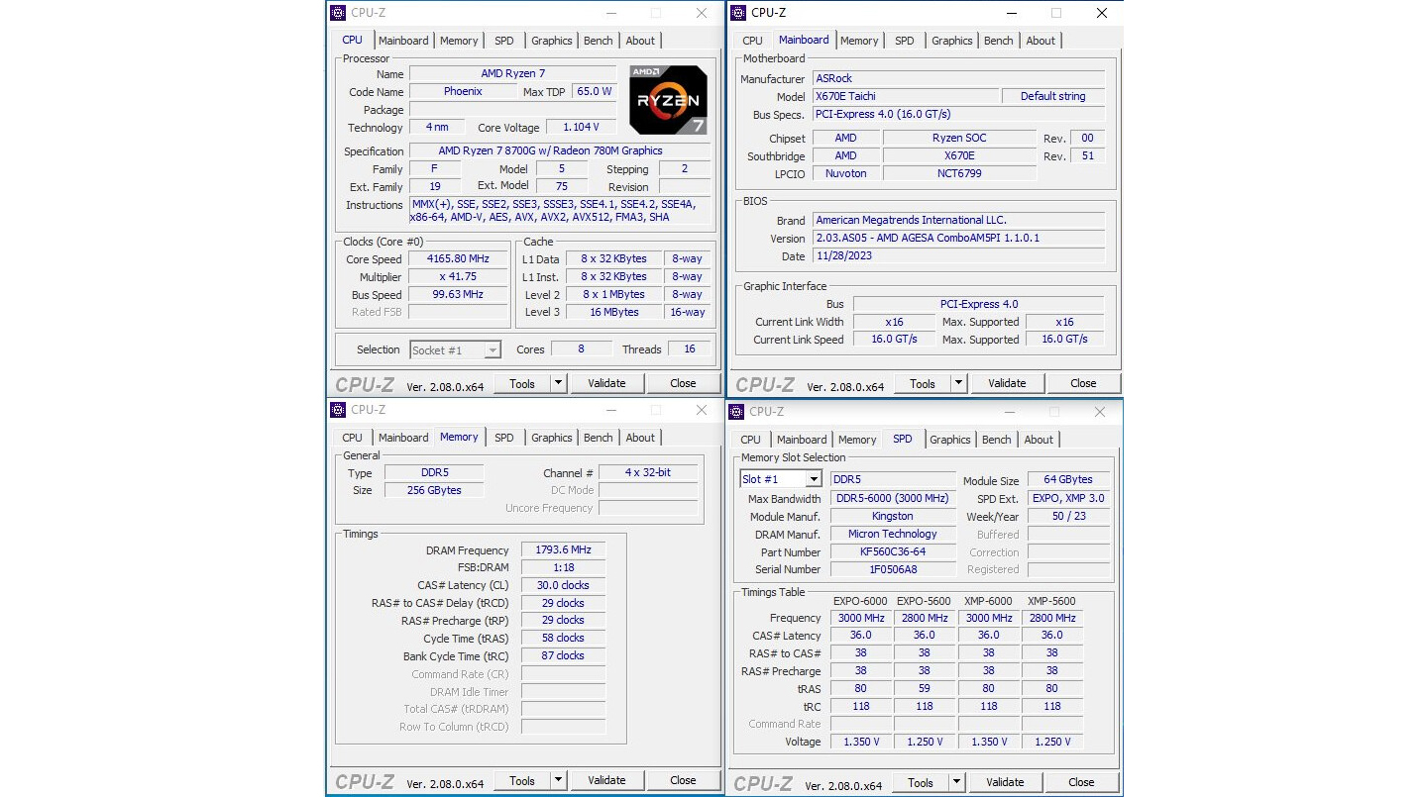The height and width of the screenshot is (797, 1425).
Task: Click the Close button in the CPU window
Action: point(683,383)
